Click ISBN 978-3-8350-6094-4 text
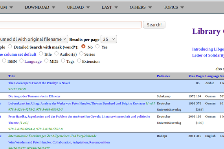Image resolution: width=224 pixels, height=149 pixels. point(22,129)
